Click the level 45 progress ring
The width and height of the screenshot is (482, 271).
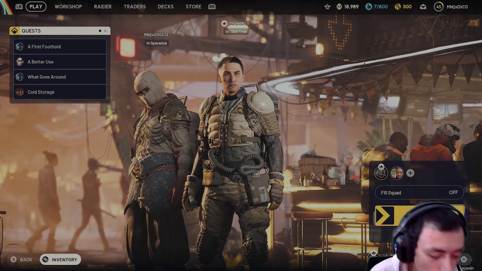point(439,6)
